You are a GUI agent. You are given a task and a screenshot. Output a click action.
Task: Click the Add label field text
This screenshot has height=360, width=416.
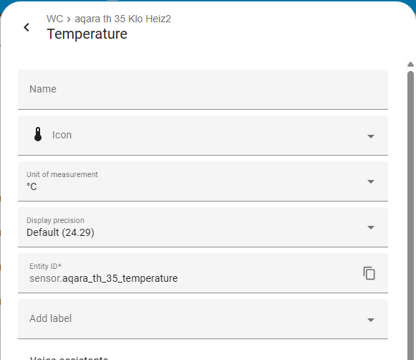click(50, 318)
